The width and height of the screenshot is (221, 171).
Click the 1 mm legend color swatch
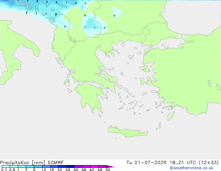click(22, 166)
